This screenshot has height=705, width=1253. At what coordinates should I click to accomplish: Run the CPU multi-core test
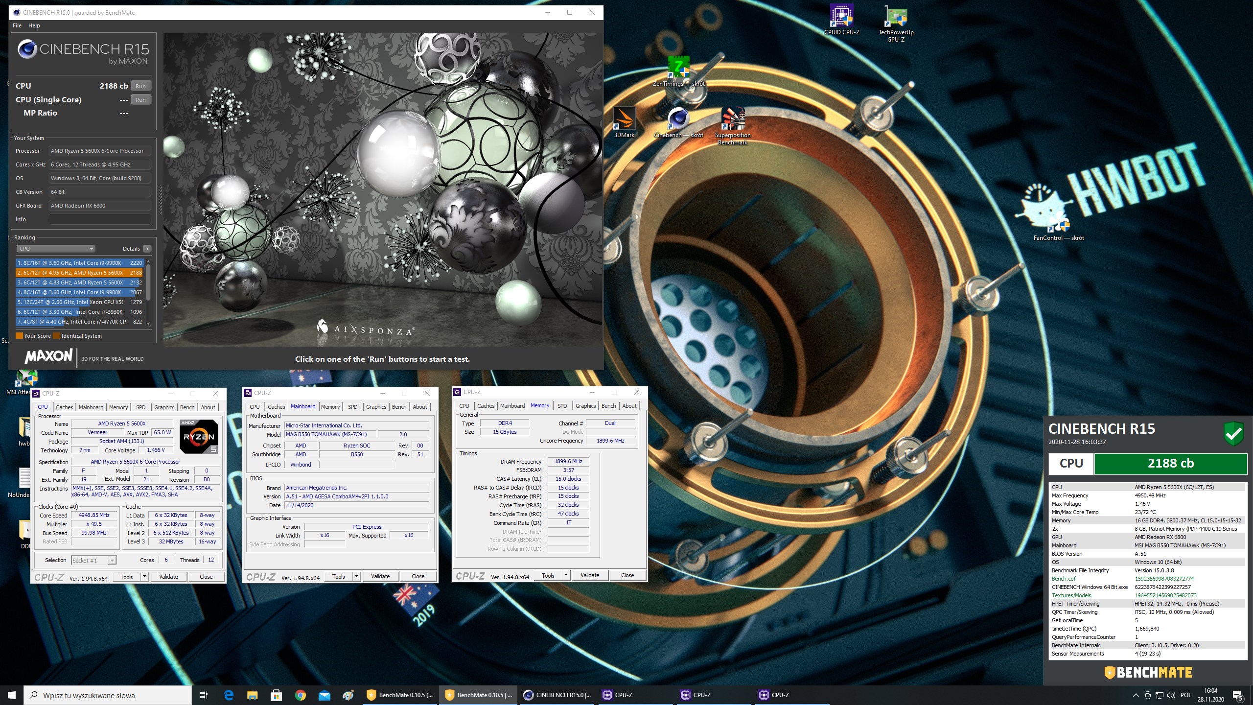pos(141,86)
